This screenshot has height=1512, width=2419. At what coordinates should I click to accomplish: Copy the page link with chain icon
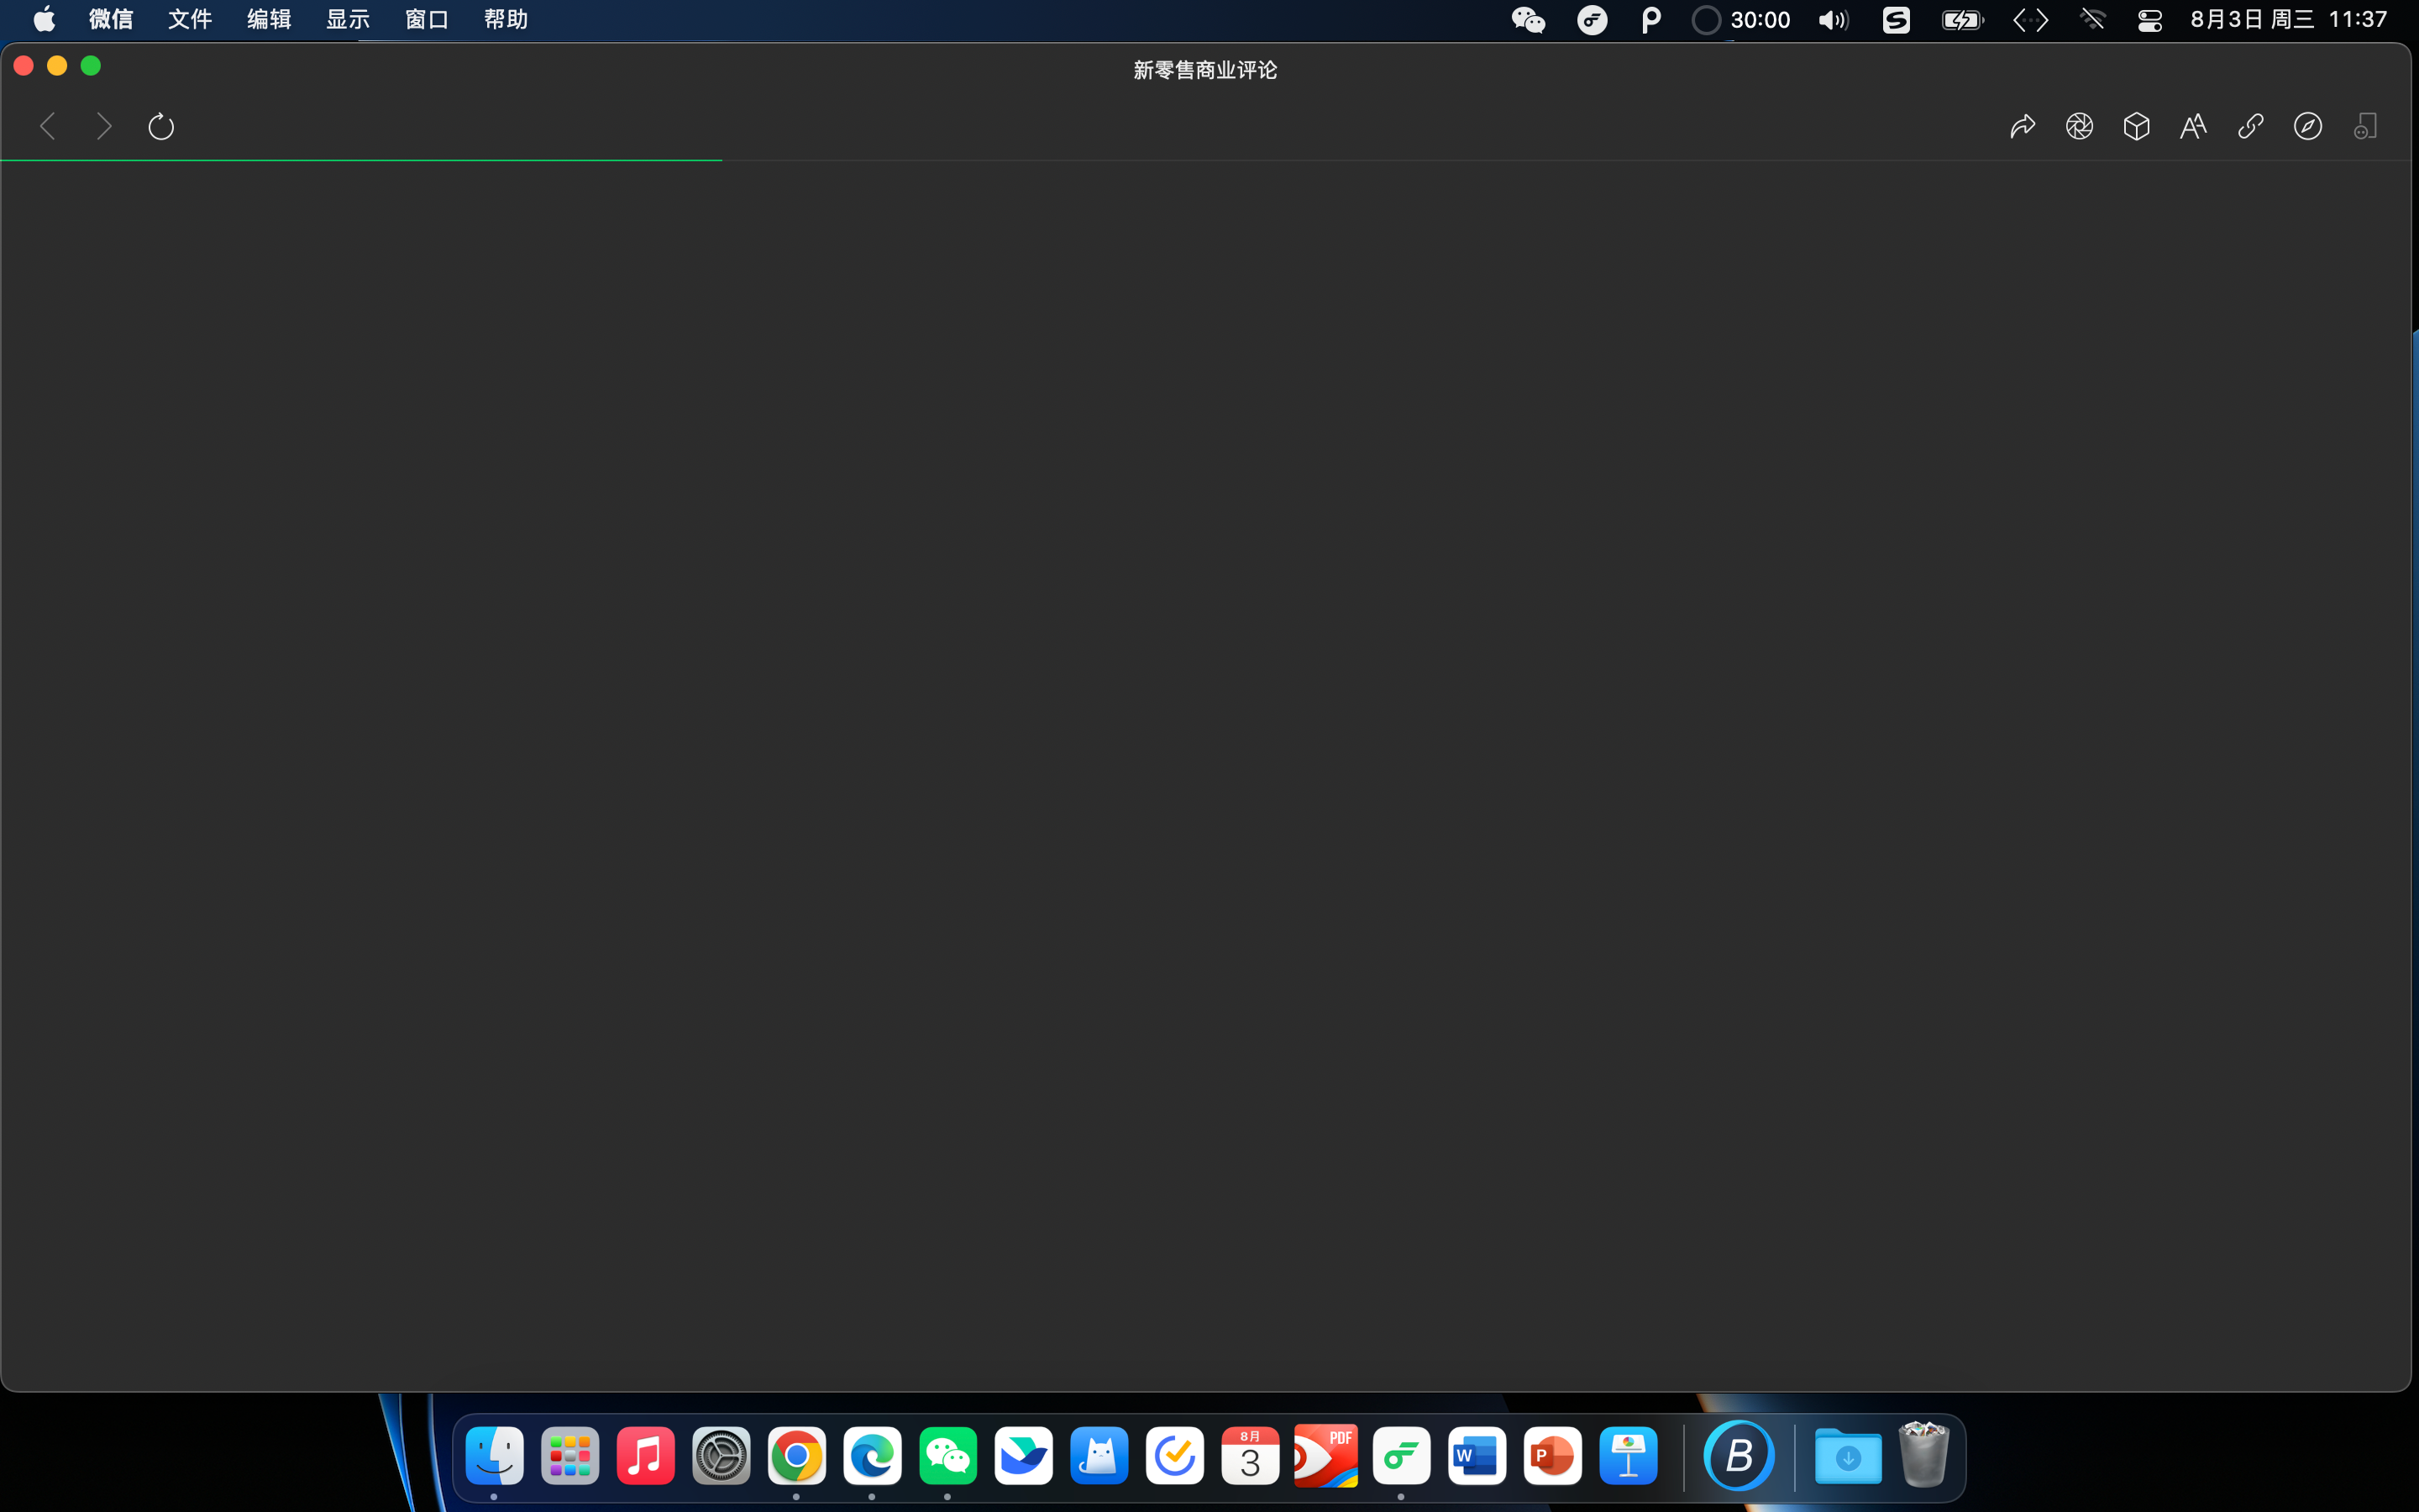click(x=2250, y=127)
